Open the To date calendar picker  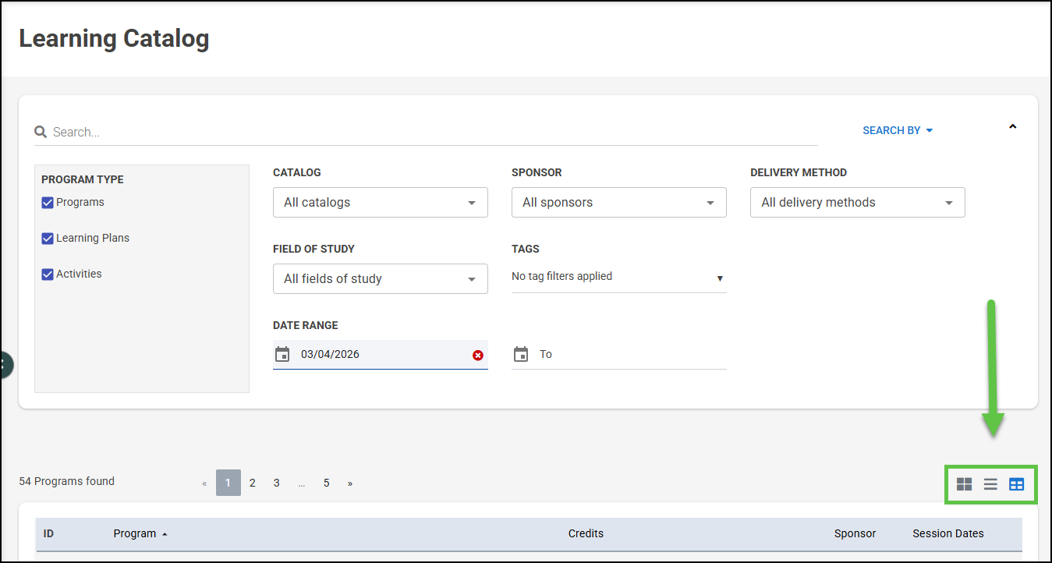521,355
